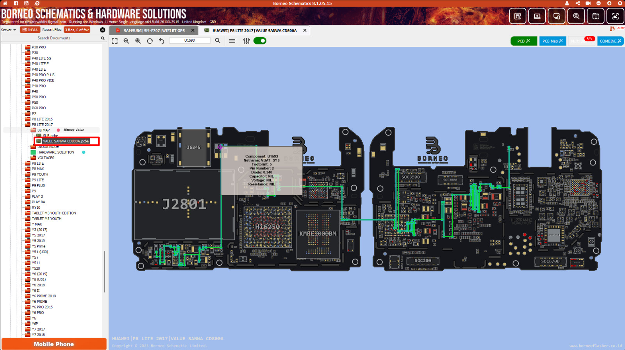Open the user account icon

point(567,3)
